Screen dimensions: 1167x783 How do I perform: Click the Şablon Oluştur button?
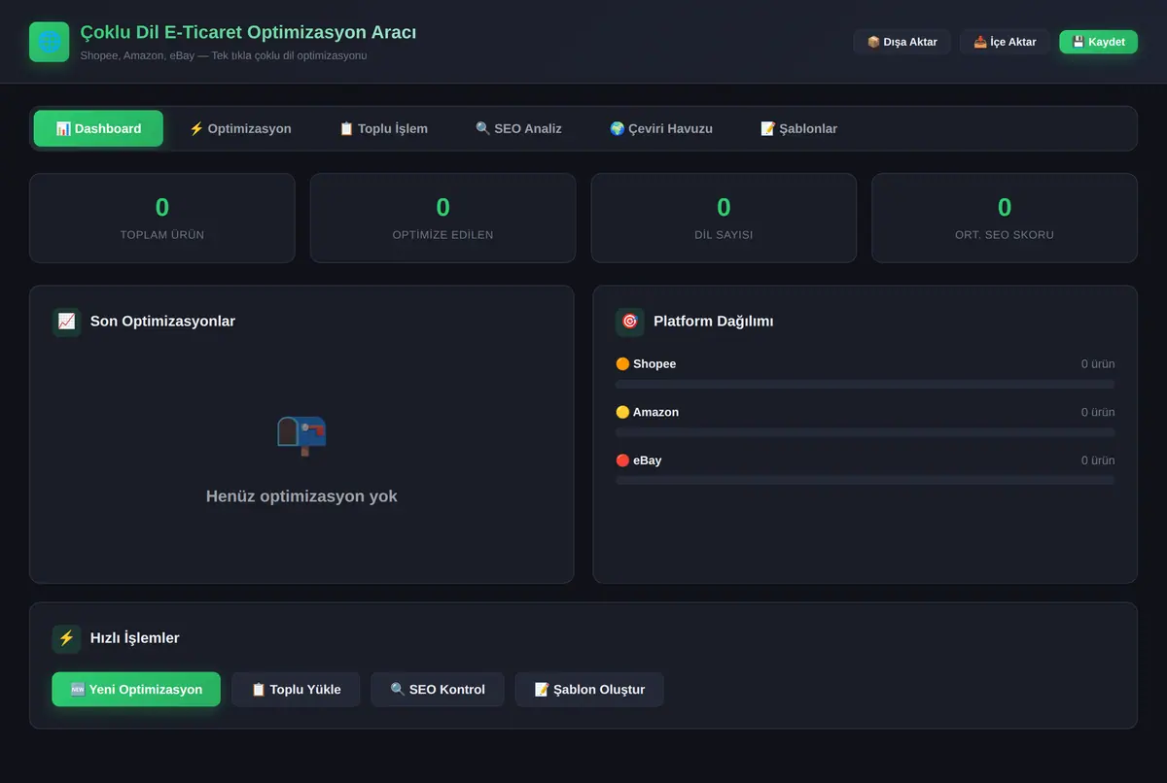pos(589,690)
